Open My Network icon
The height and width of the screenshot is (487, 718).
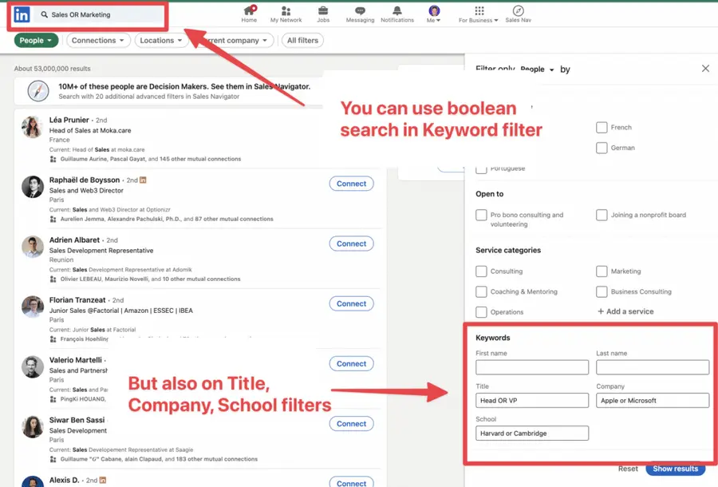(286, 14)
